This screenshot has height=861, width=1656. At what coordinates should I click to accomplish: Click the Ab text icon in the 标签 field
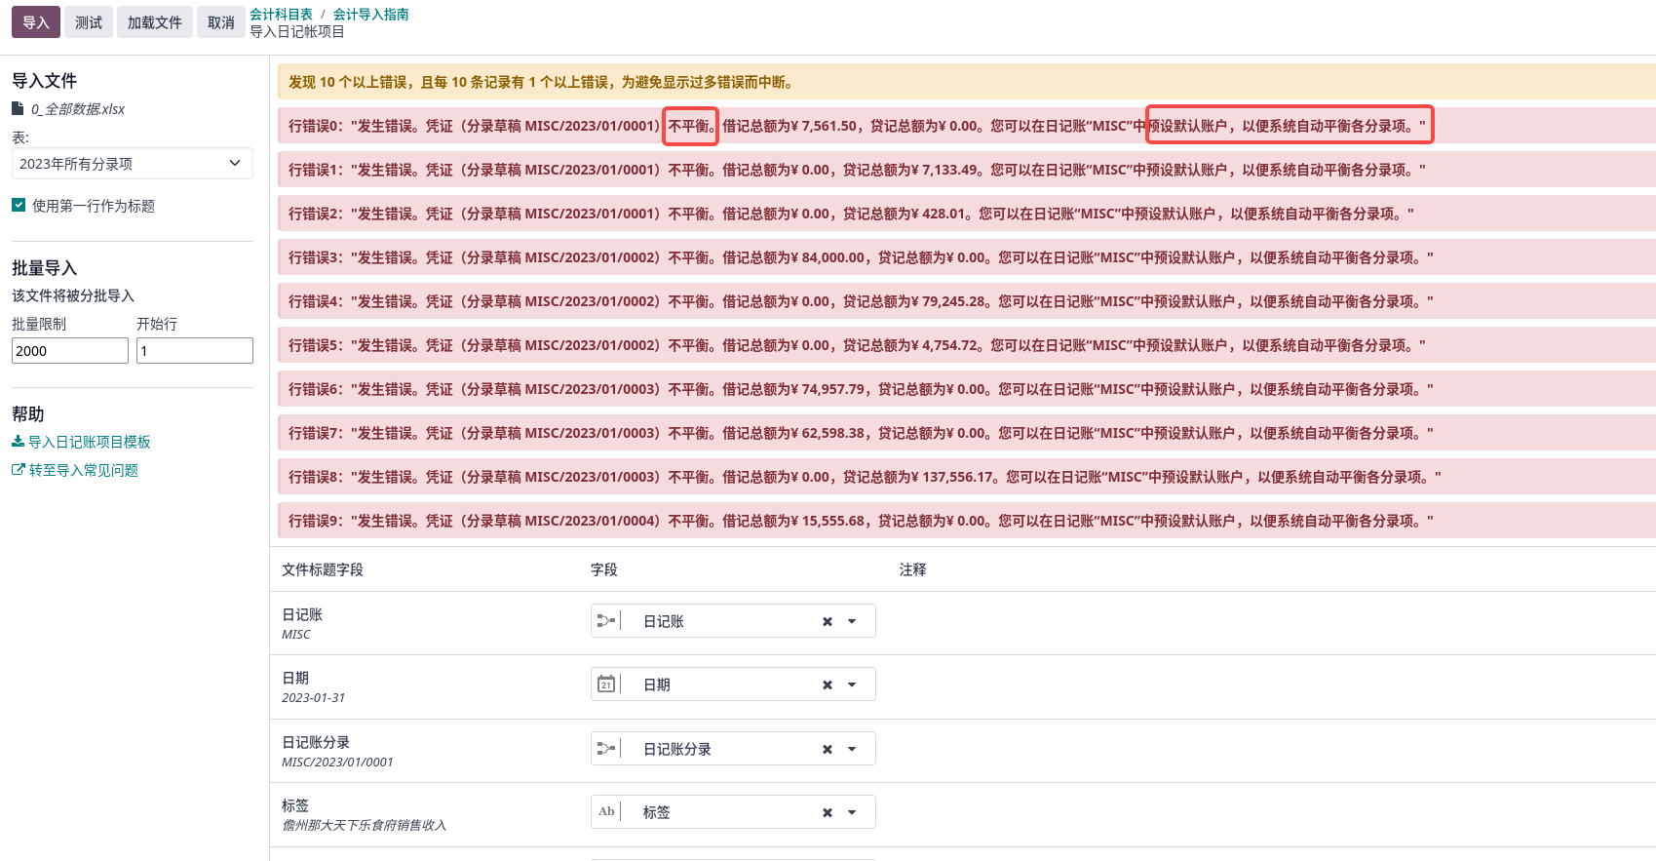pyautogui.click(x=606, y=811)
